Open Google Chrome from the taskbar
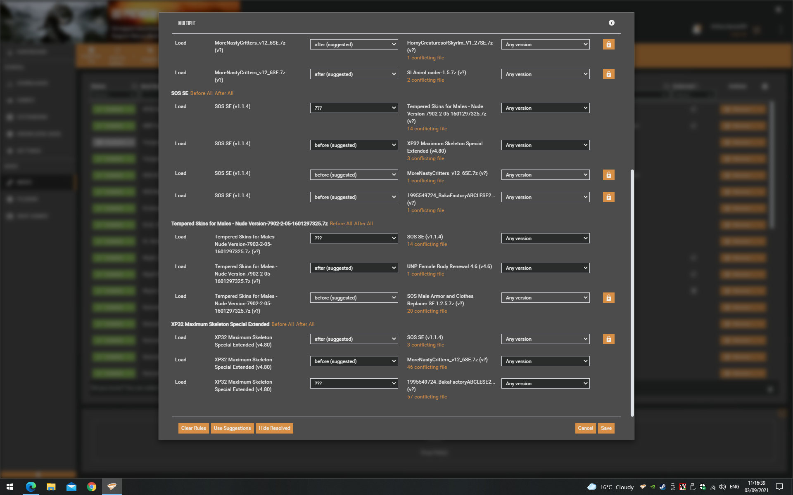This screenshot has height=495, width=793. tap(91, 487)
